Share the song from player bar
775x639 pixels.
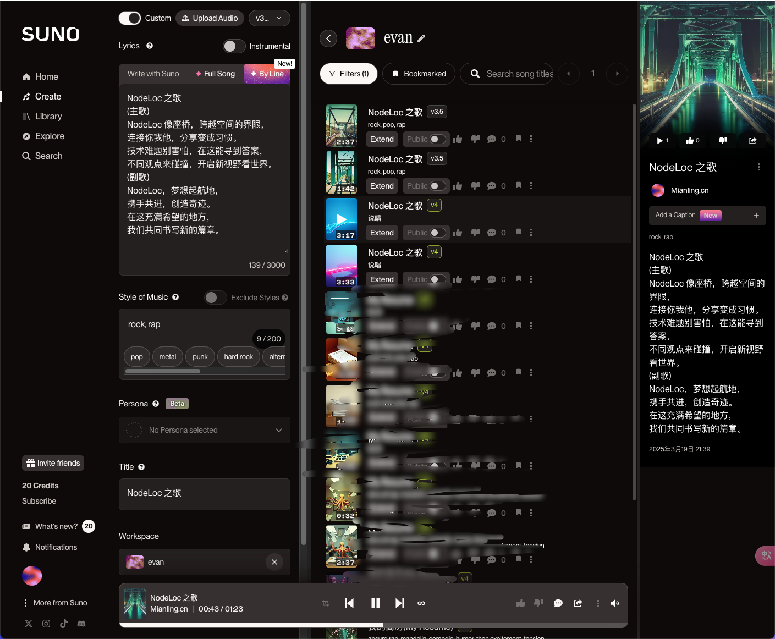578,603
